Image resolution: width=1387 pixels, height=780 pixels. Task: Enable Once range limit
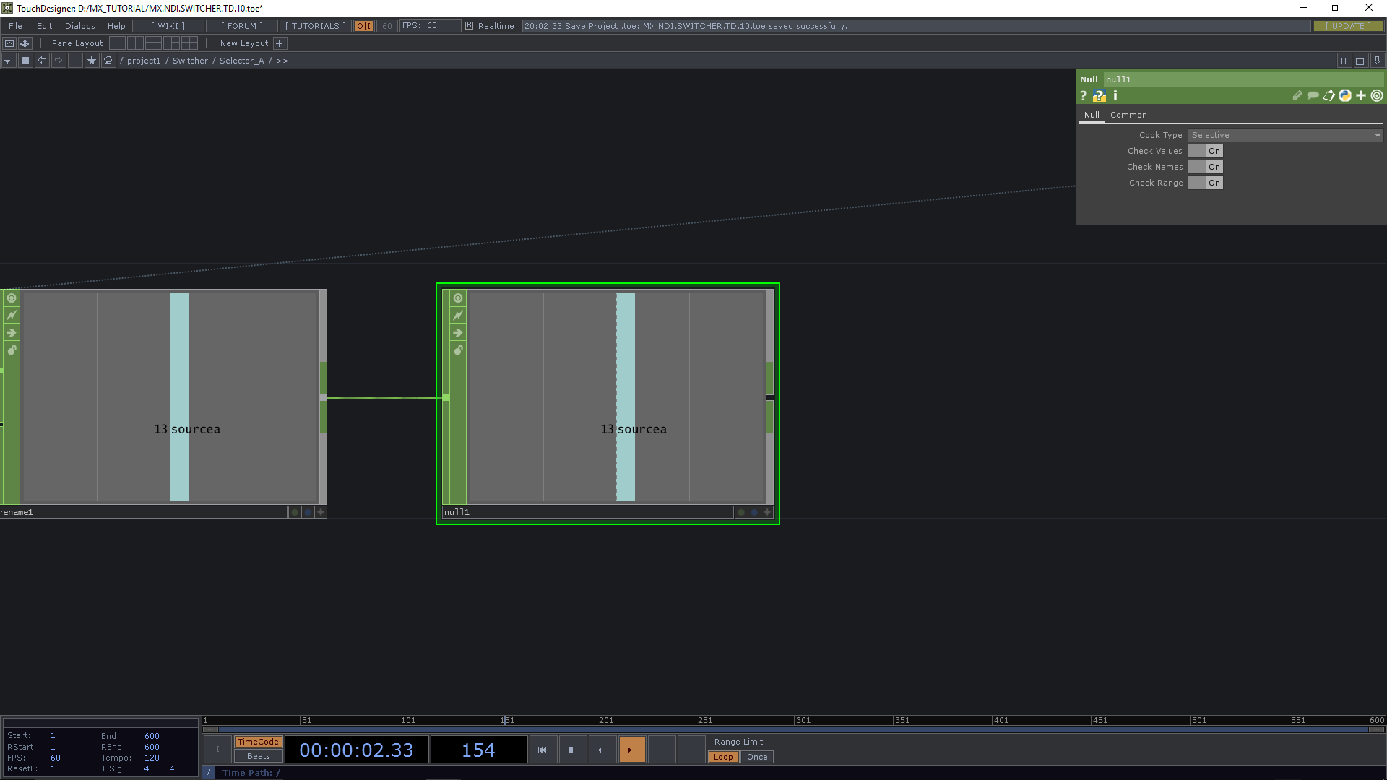[x=757, y=757]
